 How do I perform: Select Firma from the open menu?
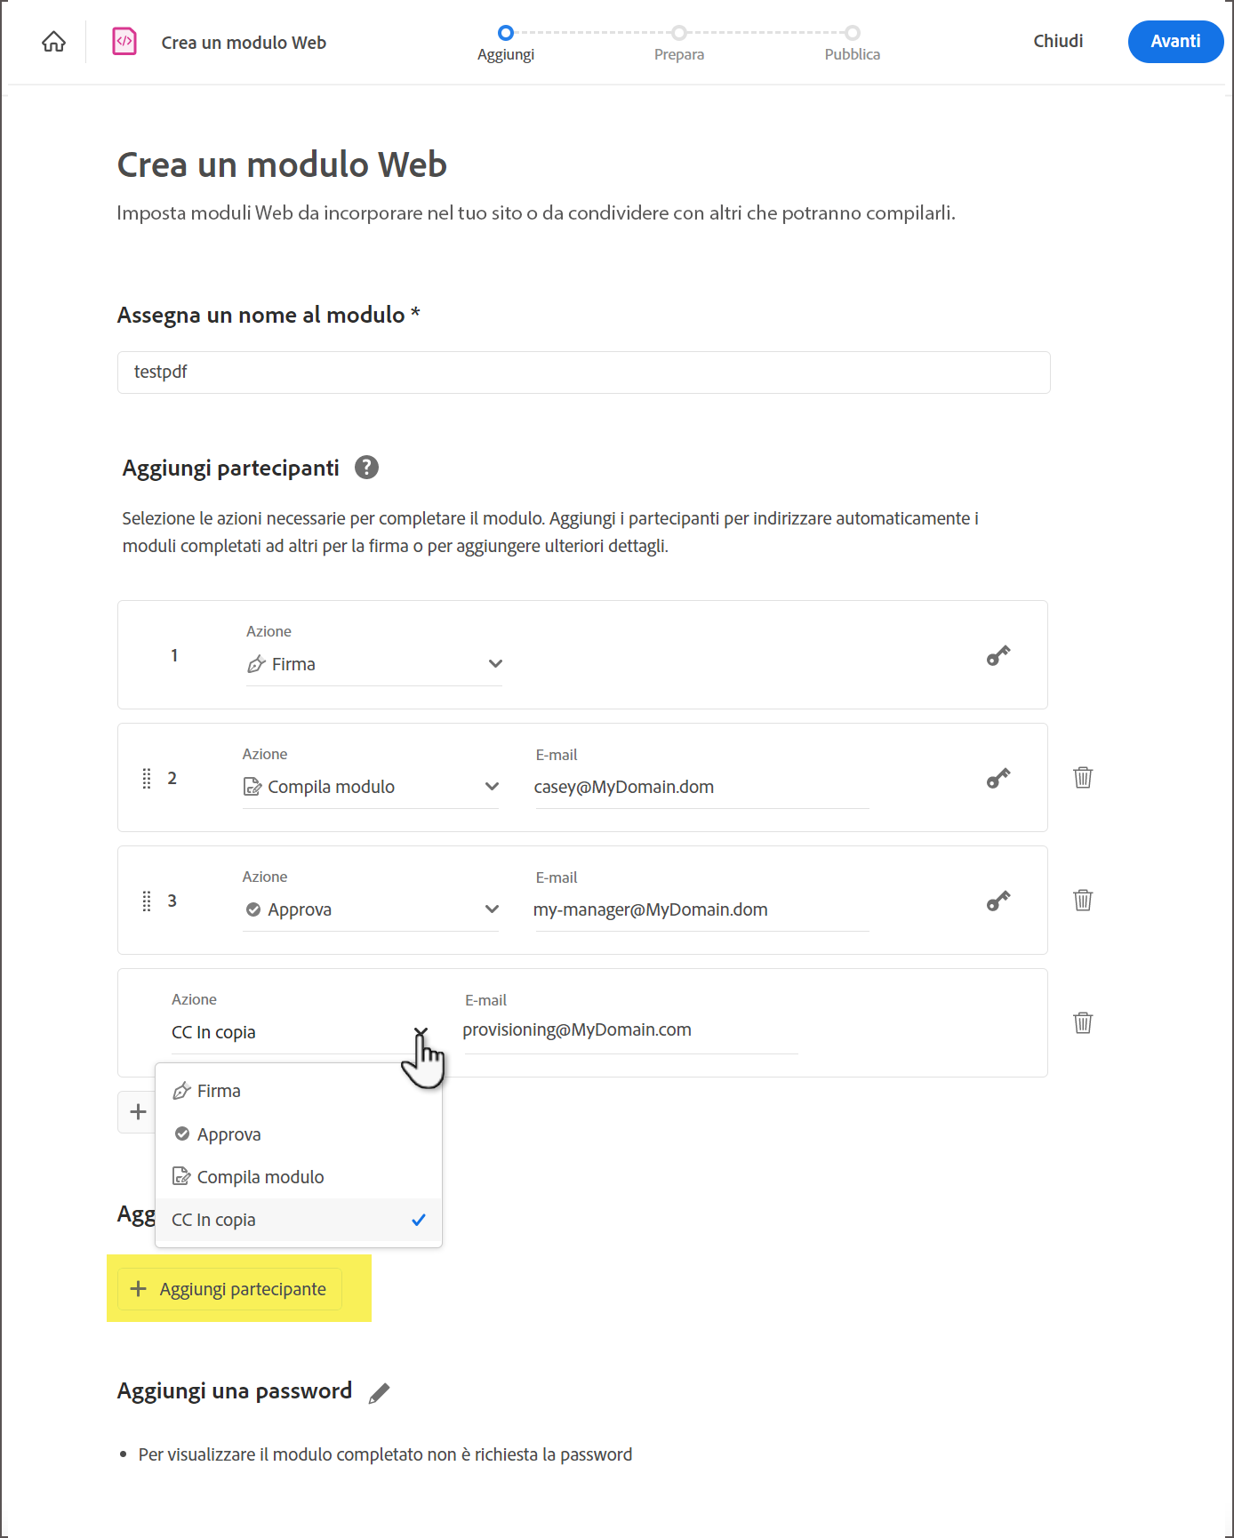(219, 1091)
